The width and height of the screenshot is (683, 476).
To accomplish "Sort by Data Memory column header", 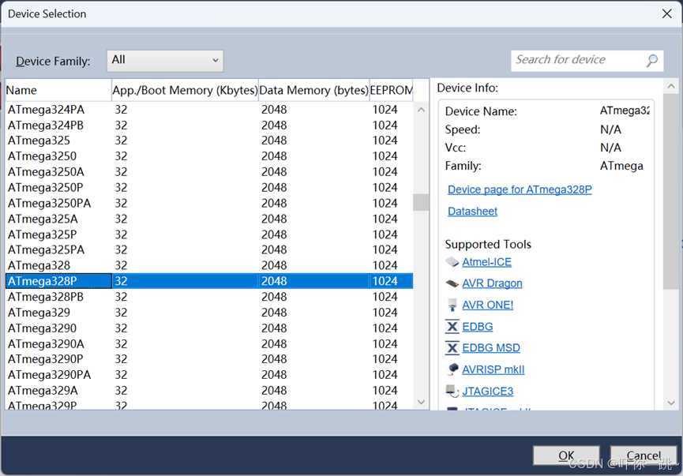I will coord(313,90).
